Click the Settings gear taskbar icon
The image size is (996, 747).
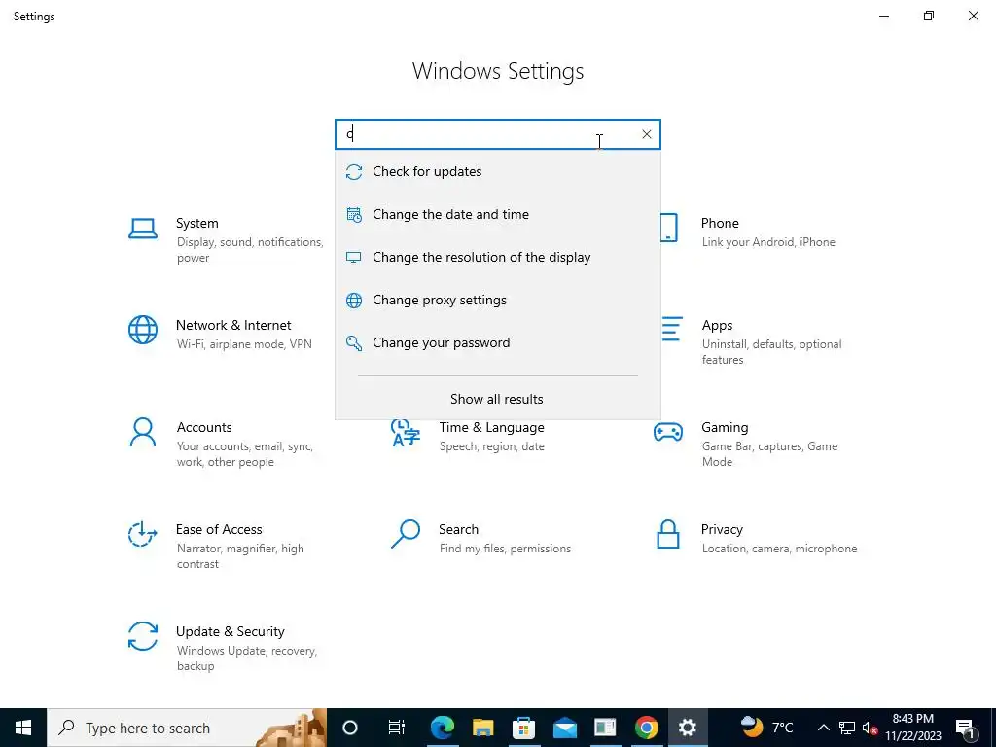688,728
